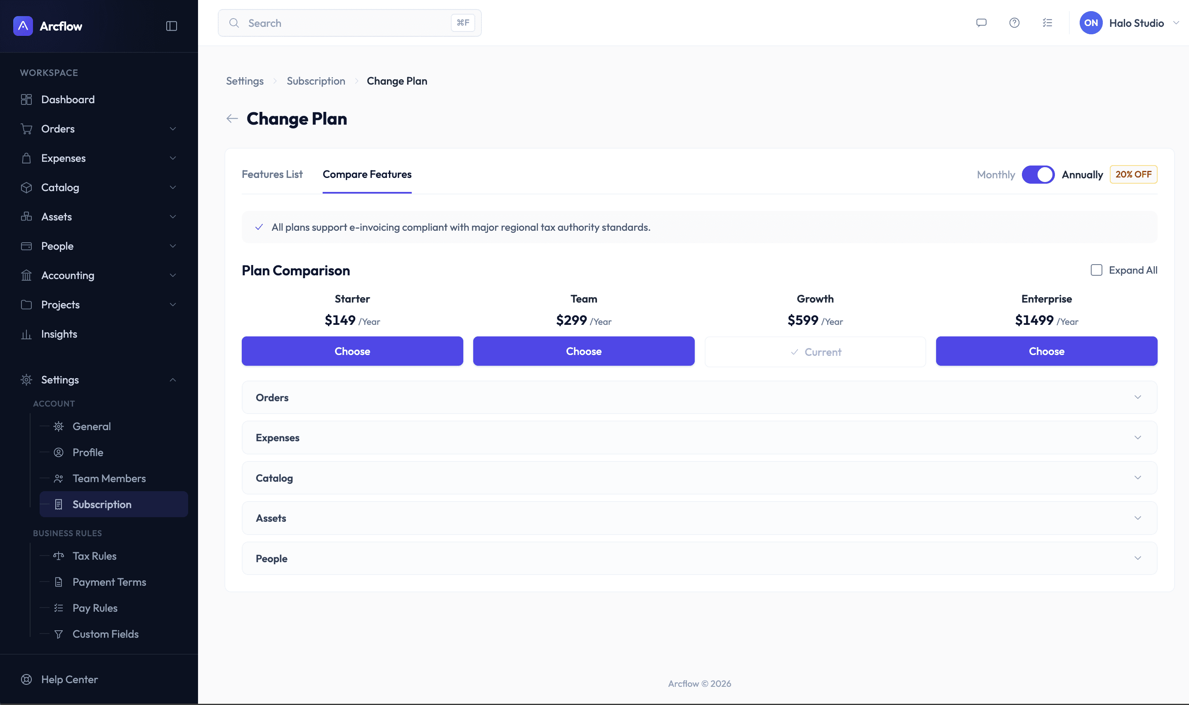The image size is (1189, 705).
Task: Expand the Catalog comparison section
Action: (x=699, y=478)
